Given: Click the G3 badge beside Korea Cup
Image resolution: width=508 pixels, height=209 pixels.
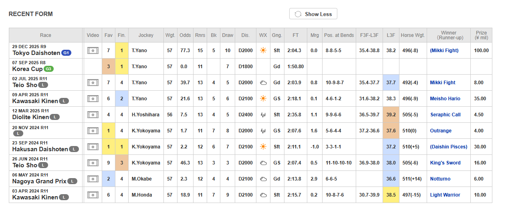Looking at the screenshot, I should click(49, 69).
